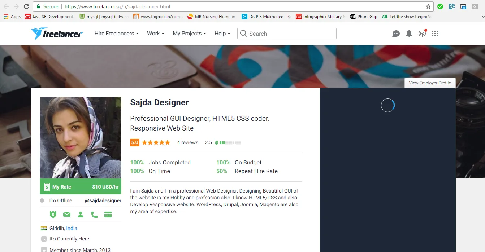
Task: Click the I'm Offline status
Action: tap(56, 200)
